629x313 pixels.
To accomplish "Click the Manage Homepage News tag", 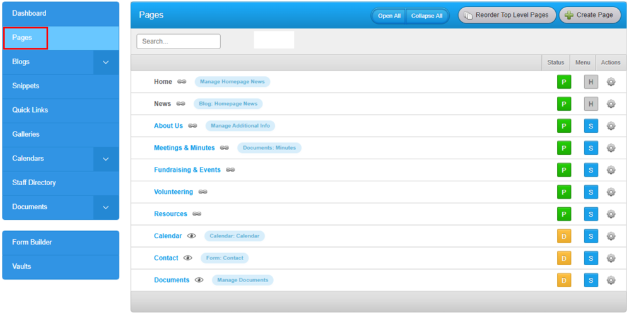I will tap(232, 82).
